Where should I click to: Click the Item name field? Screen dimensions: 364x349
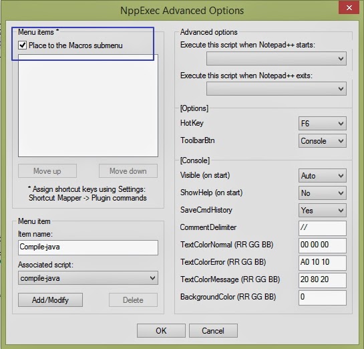pyautogui.click(x=88, y=247)
